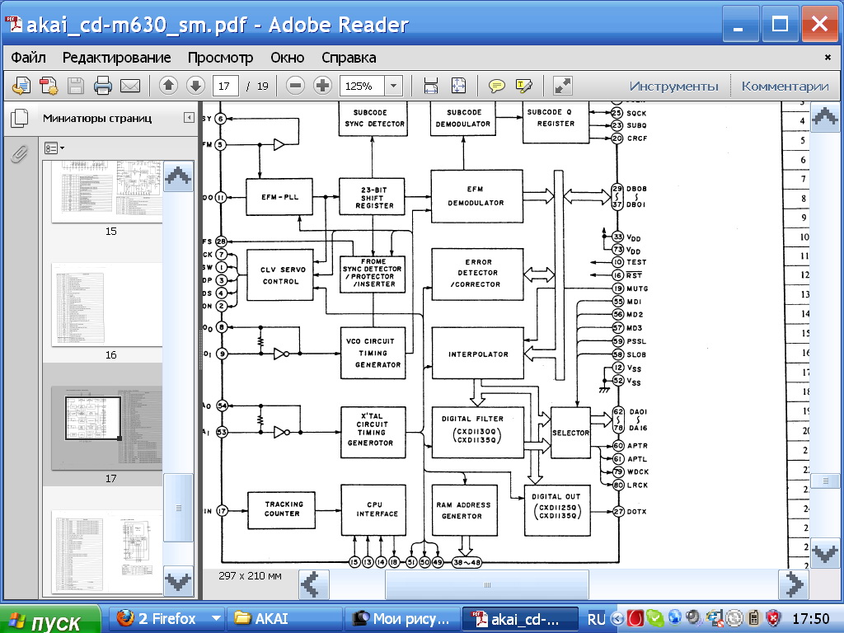Open the zoom level dropdown
Image resolution: width=844 pixels, height=633 pixels.
tap(393, 86)
